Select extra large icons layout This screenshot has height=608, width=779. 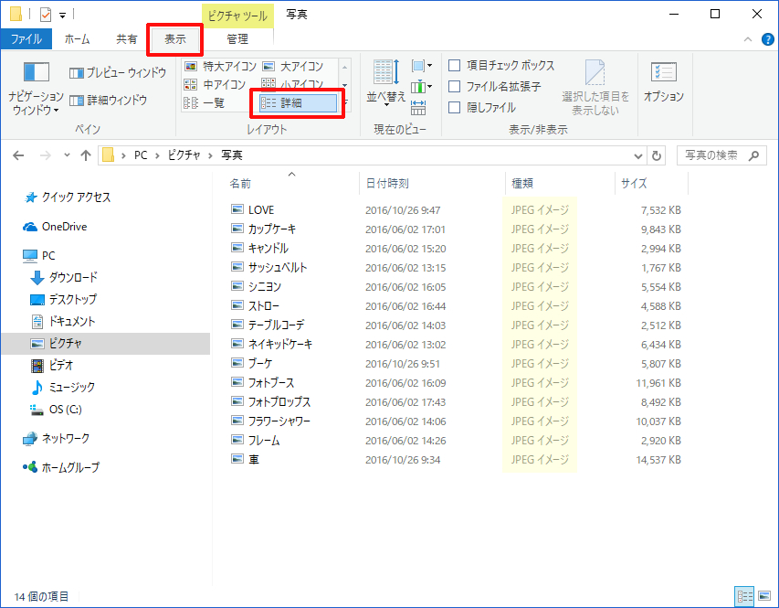click(220, 66)
